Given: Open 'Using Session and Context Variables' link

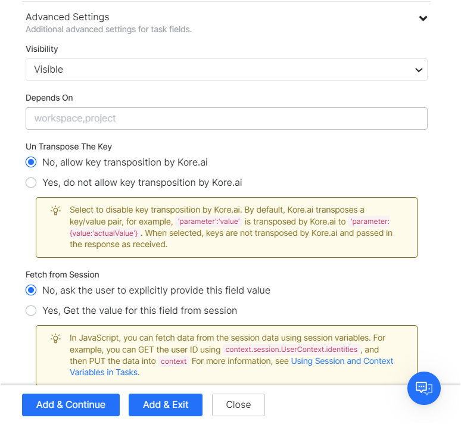Looking at the screenshot, I should click(x=342, y=361).
